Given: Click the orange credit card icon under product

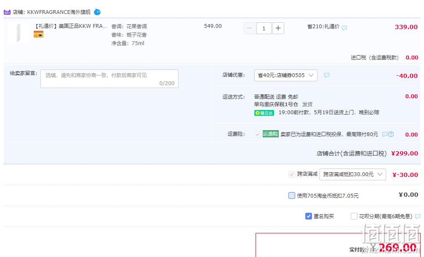Looking at the screenshot, I should (x=38, y=35).
